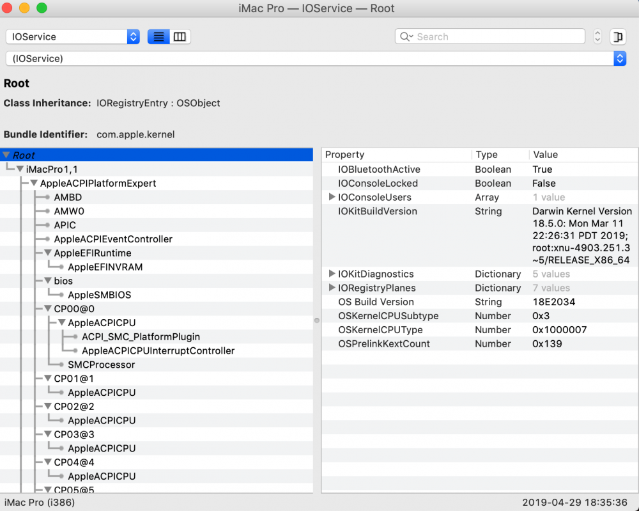This screenshot has height=511, width=639.
Task: Minimize the window with the yellow button
Action: 24,8
